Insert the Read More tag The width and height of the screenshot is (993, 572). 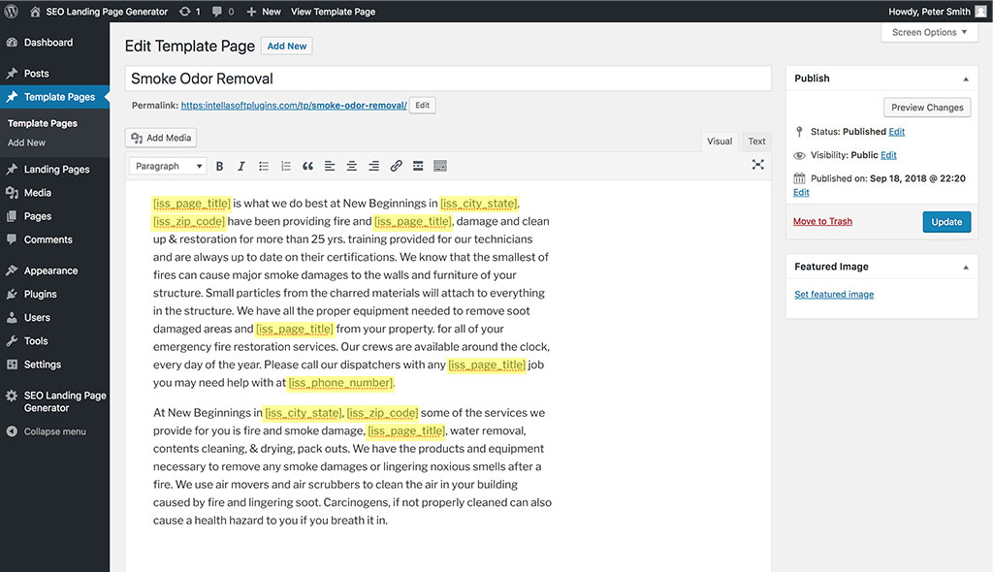coord(418,166)
